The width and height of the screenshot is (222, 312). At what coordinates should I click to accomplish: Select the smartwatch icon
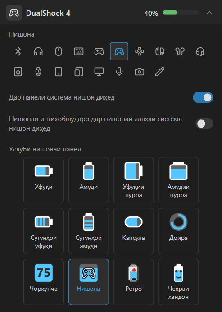(x=38, y=72)
